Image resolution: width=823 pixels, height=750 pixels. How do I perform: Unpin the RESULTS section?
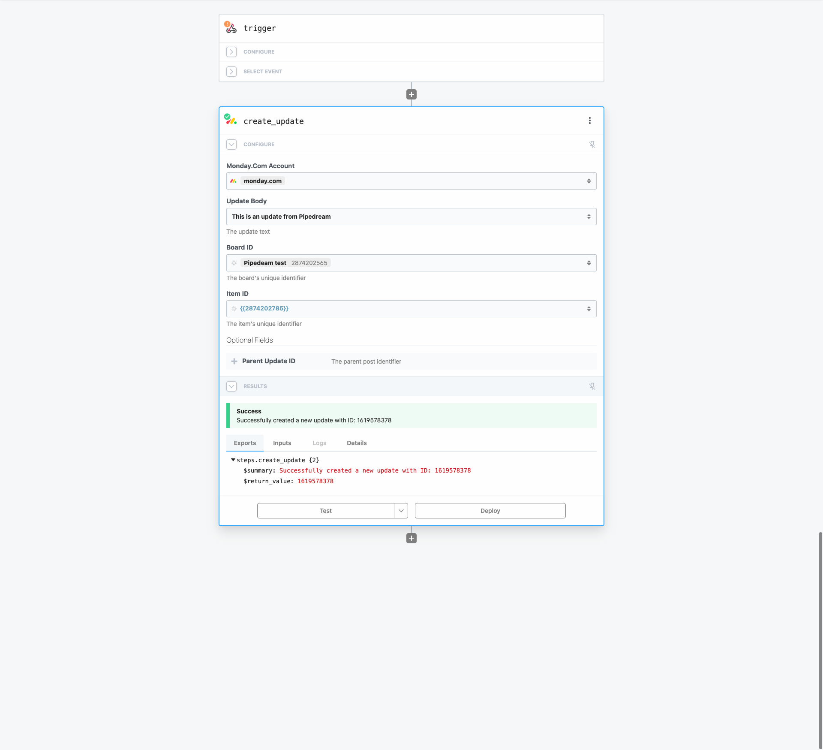(592, 386)
